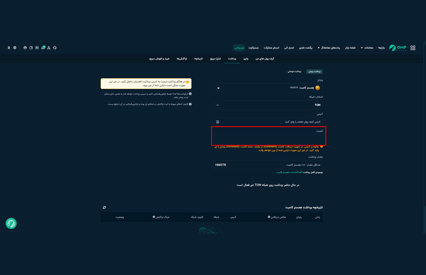Viewport: 426px width, 275px height.
Task: Click the Hamster Kombat coin icon
Action: click(x=318, y=88)
